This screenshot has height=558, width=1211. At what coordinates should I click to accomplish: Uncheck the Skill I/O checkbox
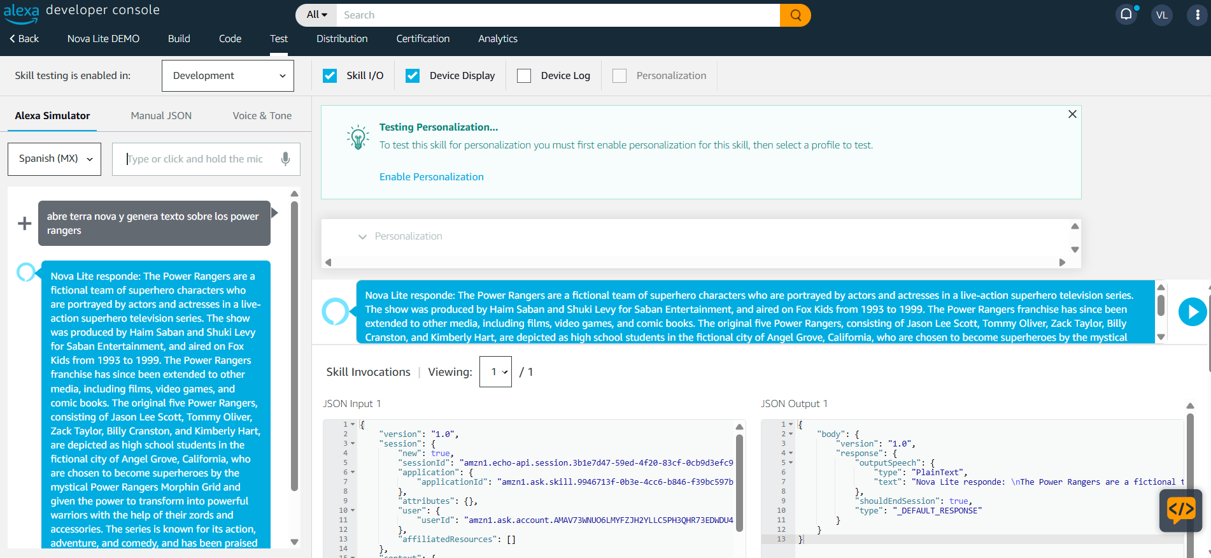(330, 76)
